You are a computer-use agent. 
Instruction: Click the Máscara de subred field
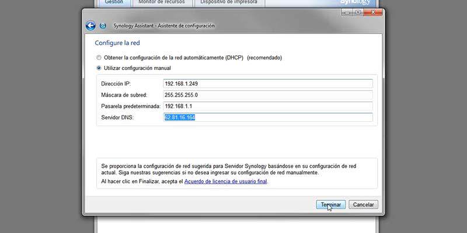point(268,95)
